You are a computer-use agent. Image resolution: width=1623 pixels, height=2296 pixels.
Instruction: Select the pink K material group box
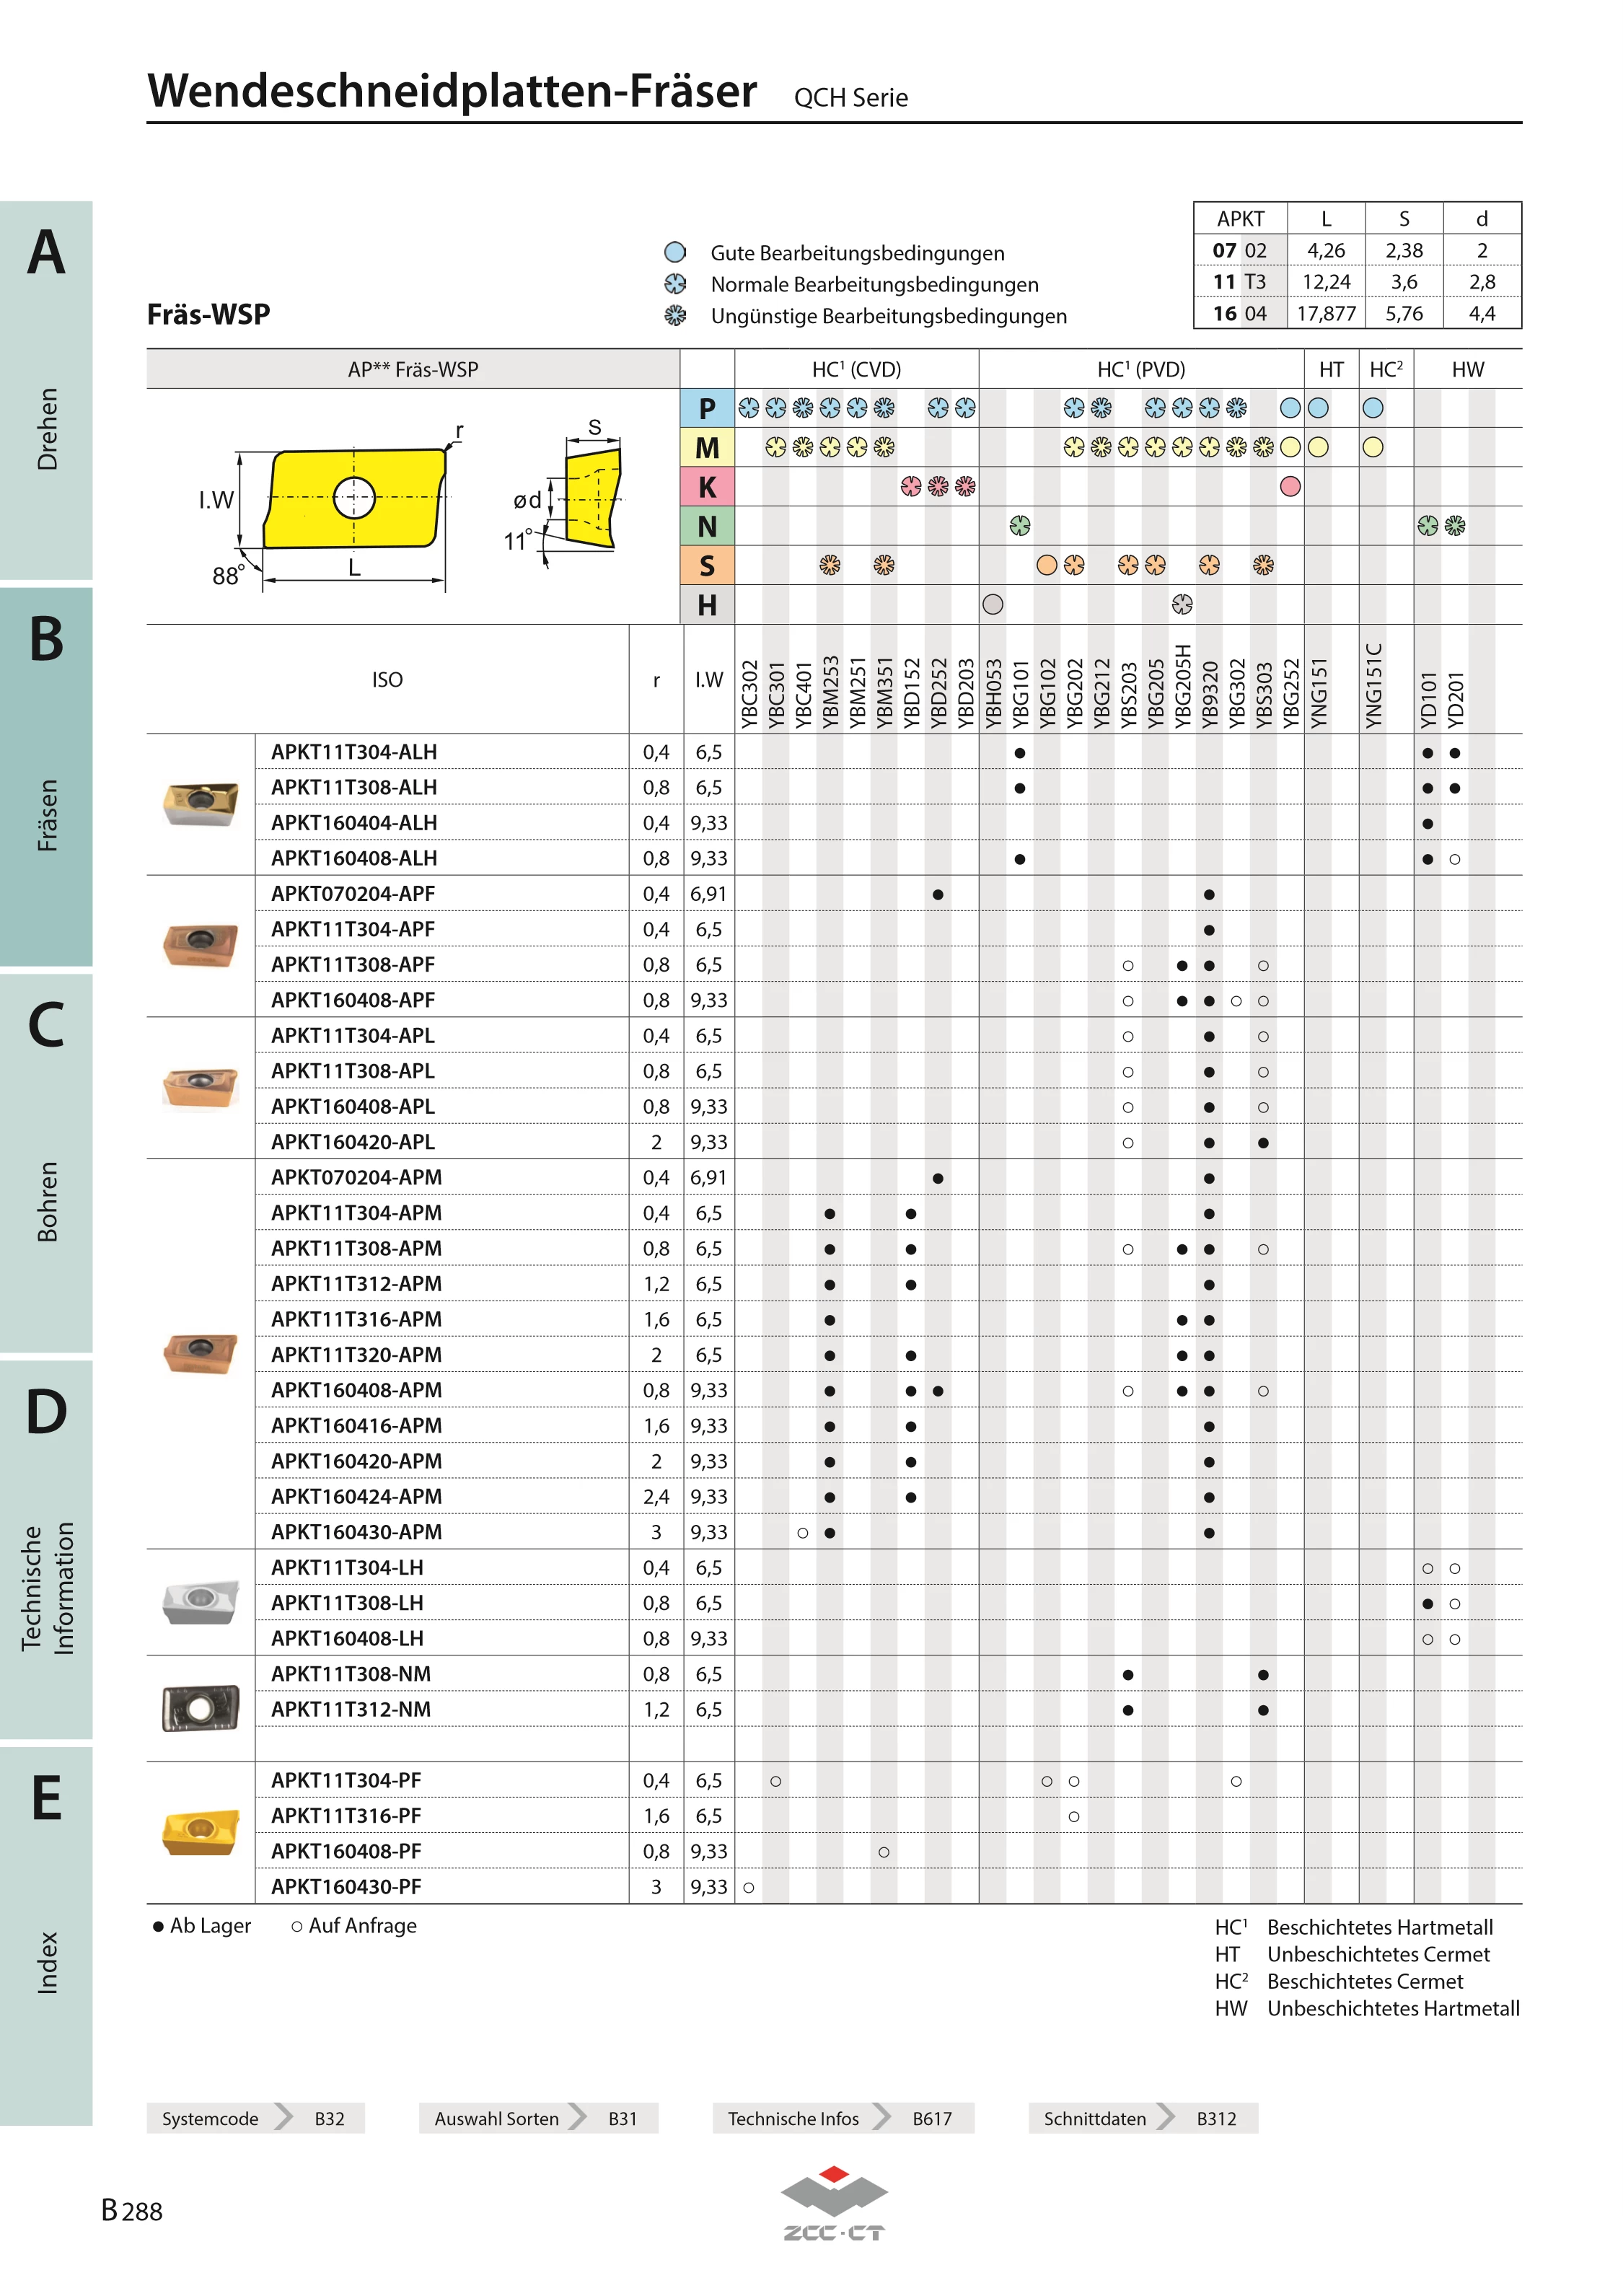point(707,486)
